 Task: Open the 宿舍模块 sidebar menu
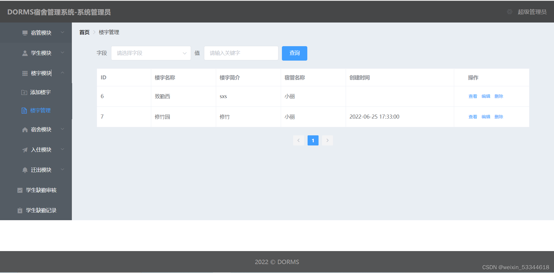pyautogui.click(x=36, y=130)
